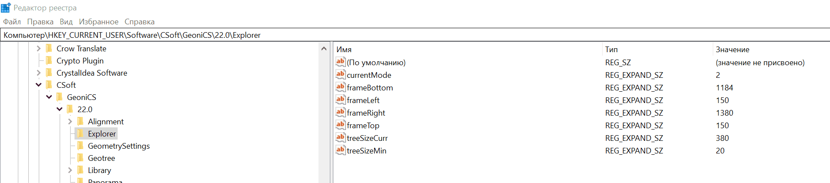Screen dimensions: 830x183
Task: Click the string icon next to currentMode
Action: 340,75
